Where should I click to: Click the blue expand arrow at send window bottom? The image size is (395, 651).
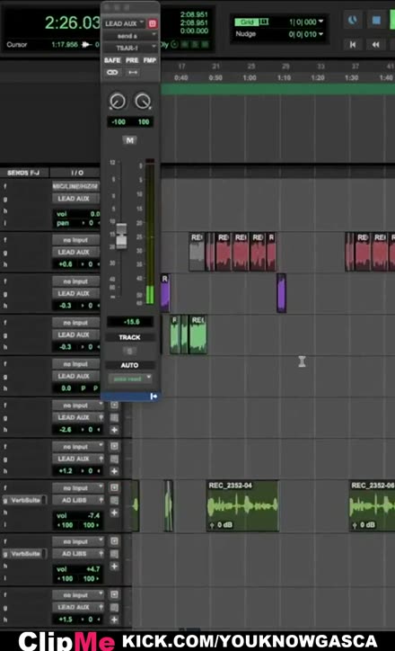click(x=154, y=397)
